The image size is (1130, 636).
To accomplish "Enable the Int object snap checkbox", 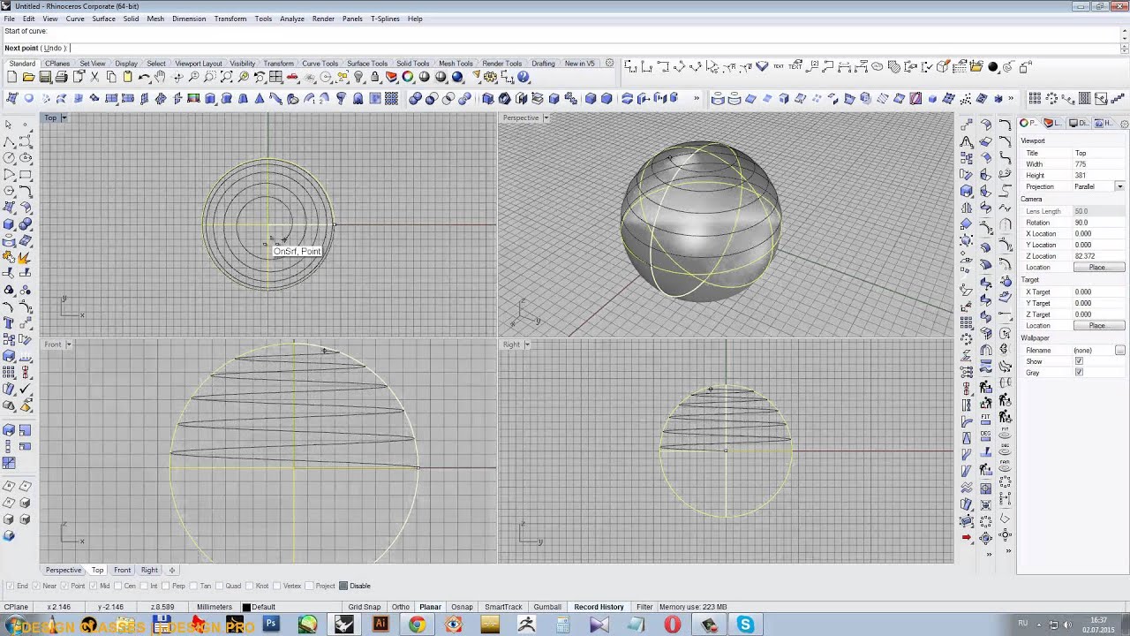I will tap(144, 586).
